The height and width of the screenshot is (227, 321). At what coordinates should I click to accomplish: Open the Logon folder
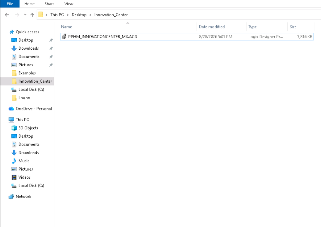[x=24, y=98]
